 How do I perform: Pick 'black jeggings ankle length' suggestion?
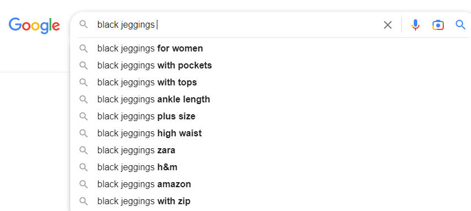point(271,100)
